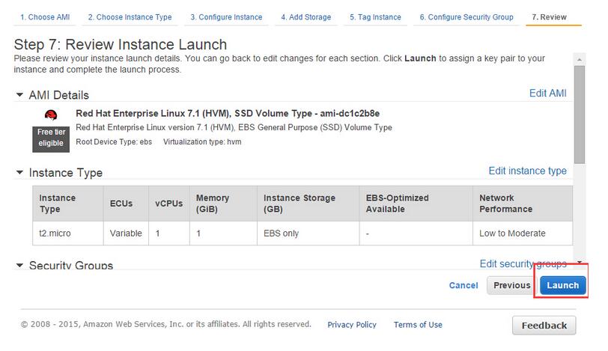Image resolution: width=608 pixels, height=351 pixels.
Task: Open the Feedback button
Action: (544, 326)
